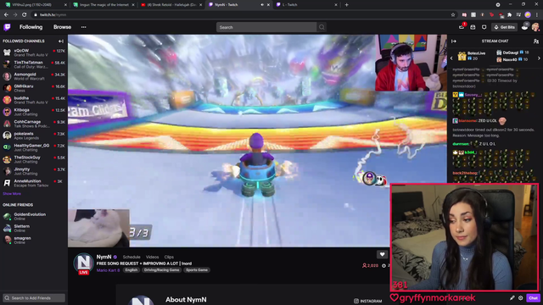Open NymN's Instagram link
Screen dimensions: 543x305
pyautogui.click(x=367, y=301)
